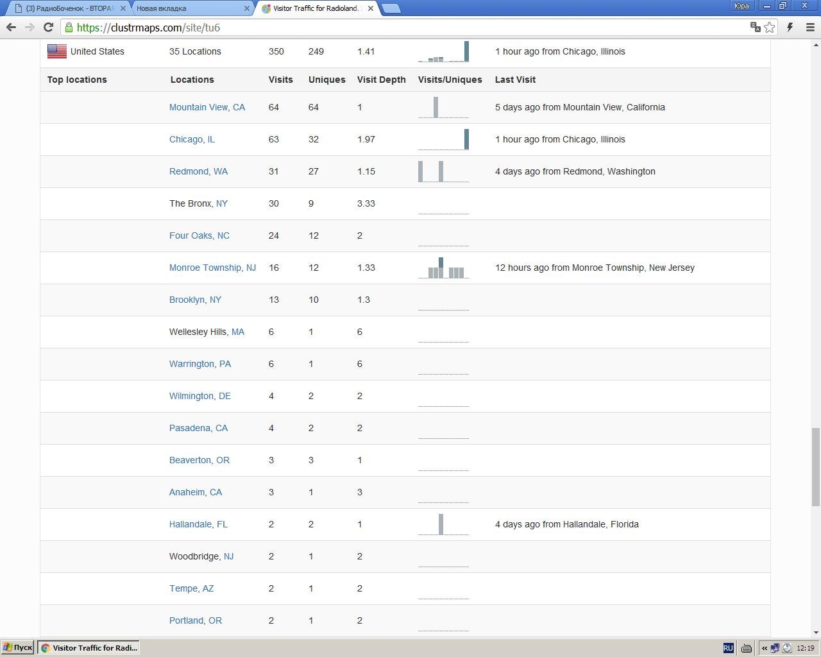Viewport: 821px width, 657px height.
Task: Open the on-screen keyboard tray icon
Action: click(x=747, y=648)
